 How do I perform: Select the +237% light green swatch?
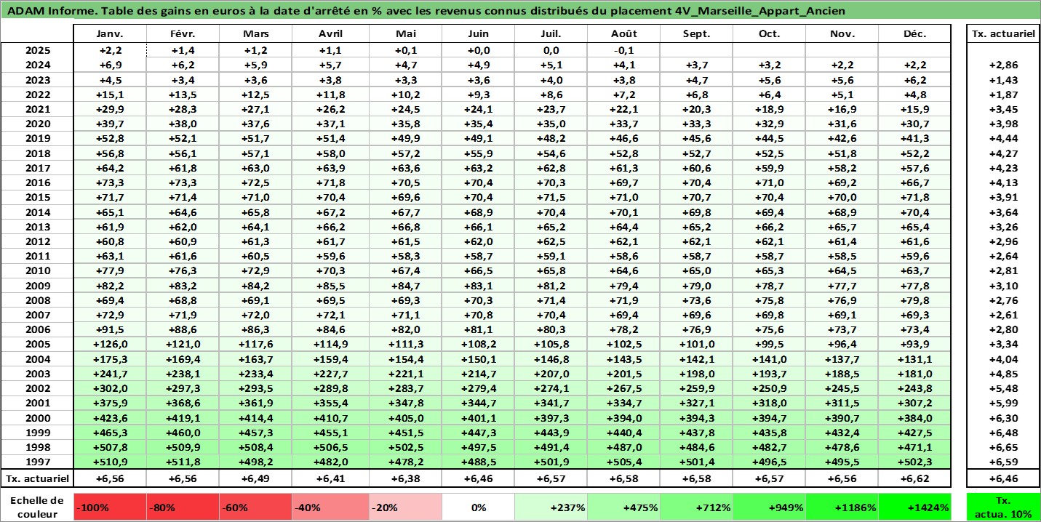coord(551,507)
